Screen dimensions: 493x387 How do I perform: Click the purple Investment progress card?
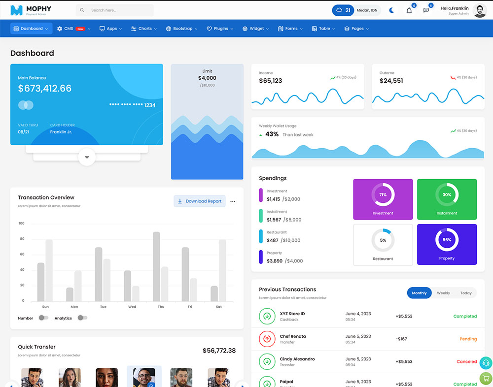coord(383,199)
